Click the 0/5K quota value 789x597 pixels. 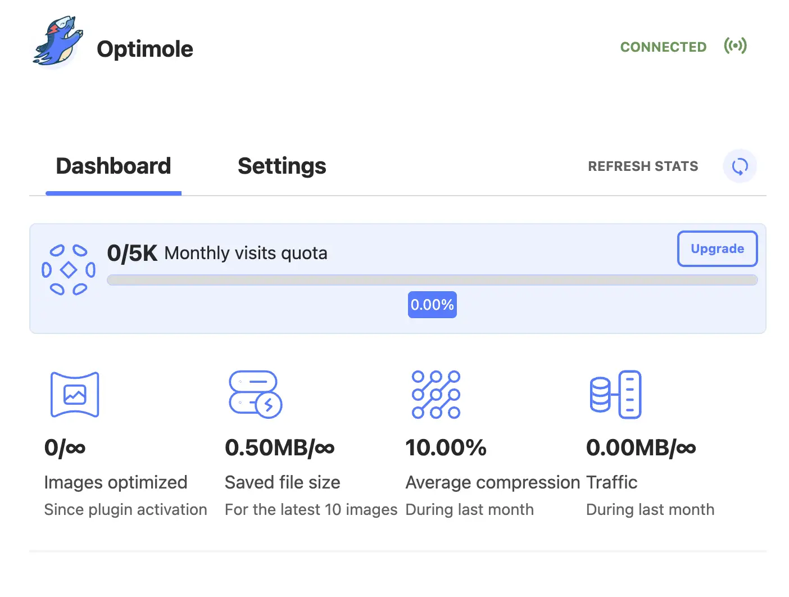pos(132,254)
